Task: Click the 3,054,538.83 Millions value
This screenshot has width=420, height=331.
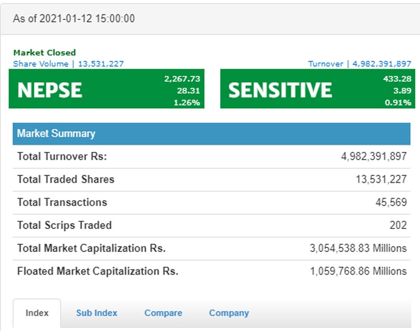Action: pos(358,248)
